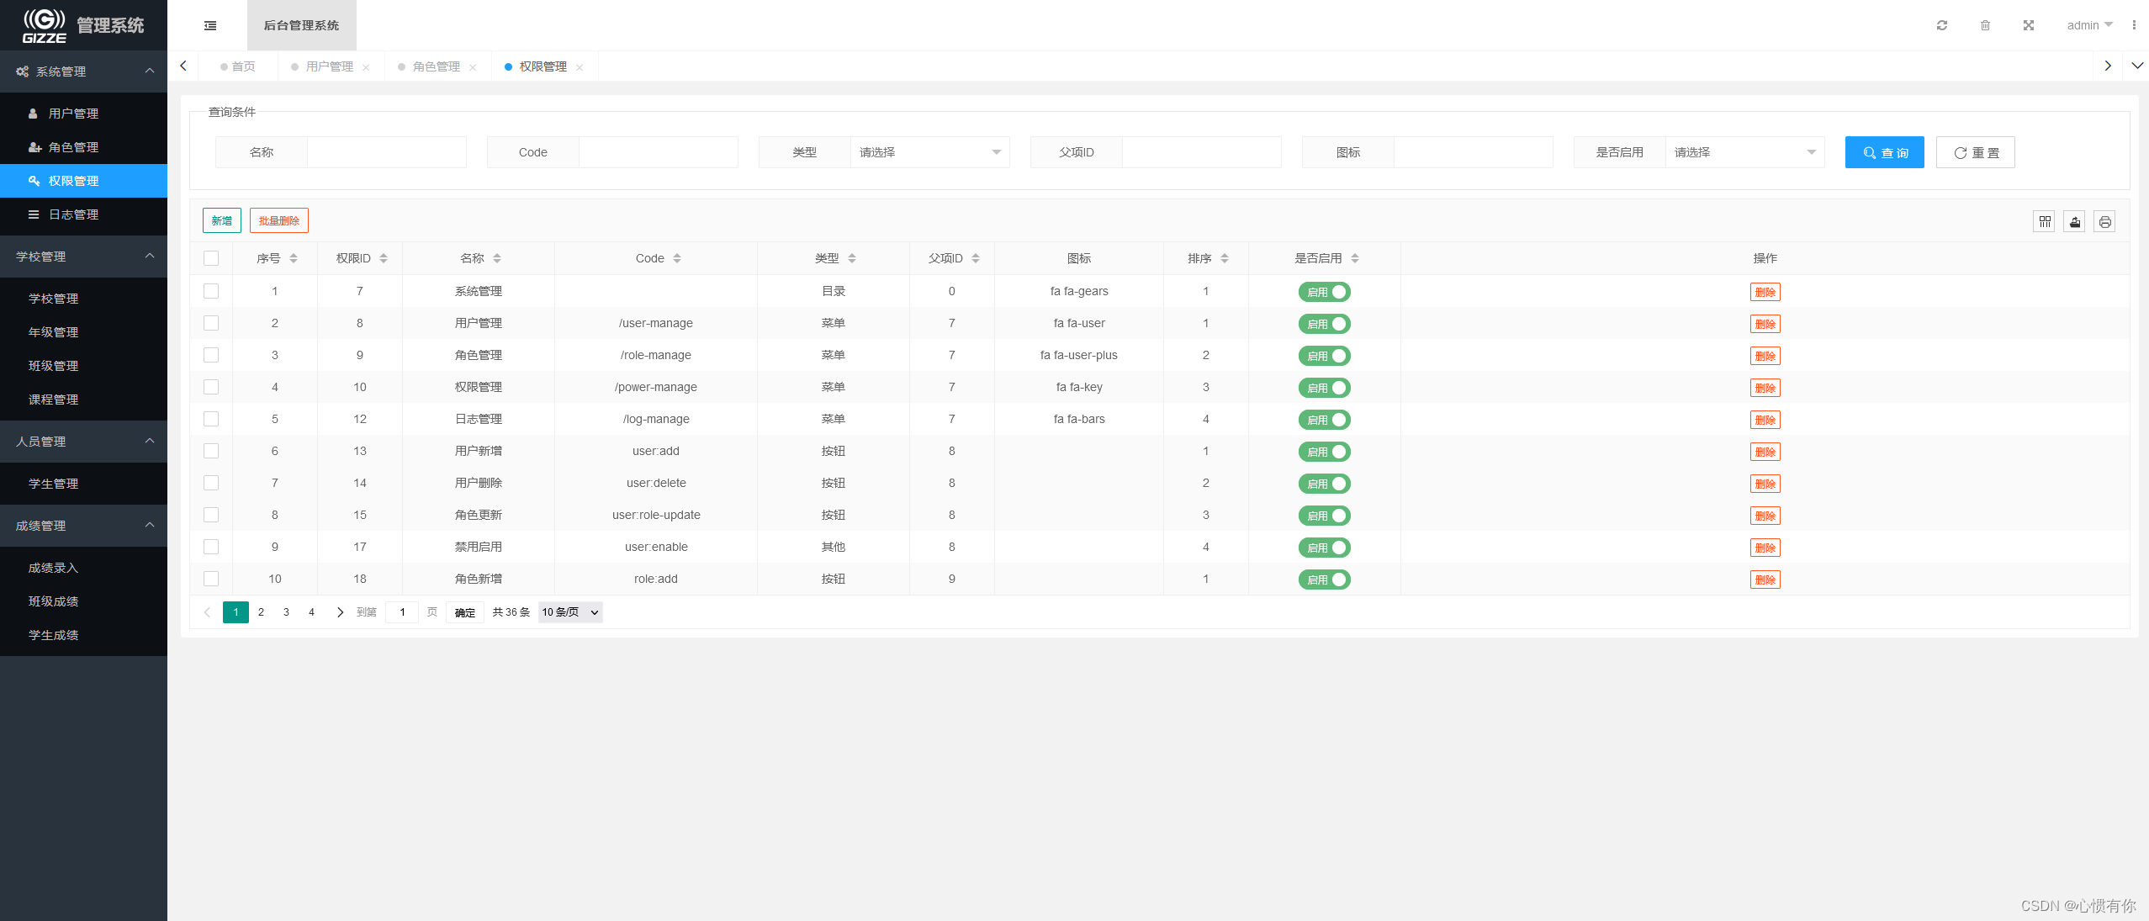
Task: Click the Code query input field
Action: pyautogui.click(x=658, y=152)
